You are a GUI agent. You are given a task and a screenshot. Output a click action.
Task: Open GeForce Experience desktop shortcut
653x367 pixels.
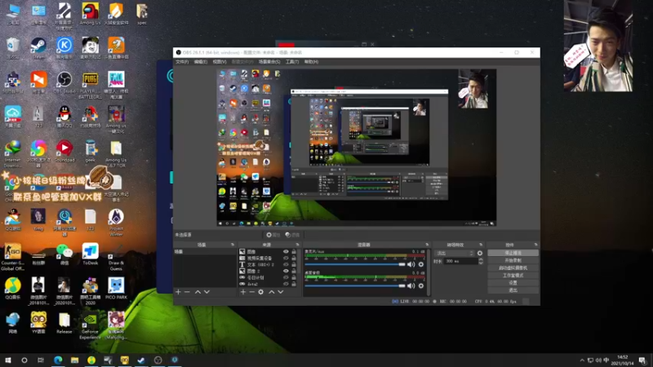point(90,325)
